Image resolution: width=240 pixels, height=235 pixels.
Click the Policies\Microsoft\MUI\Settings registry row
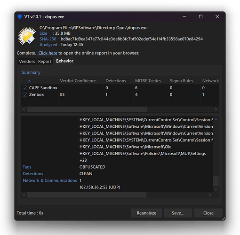tap(143, 154)
